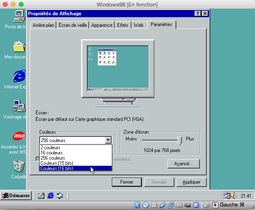Click the Démarrer start button
The image size is (255, 210).
pos(16,196)
